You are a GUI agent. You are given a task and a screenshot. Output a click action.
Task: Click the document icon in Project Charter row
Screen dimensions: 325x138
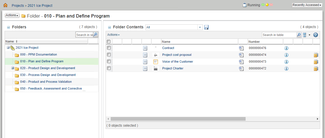[145, 69]
